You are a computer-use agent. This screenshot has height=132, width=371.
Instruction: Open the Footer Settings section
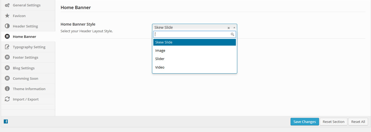(25, 57)
